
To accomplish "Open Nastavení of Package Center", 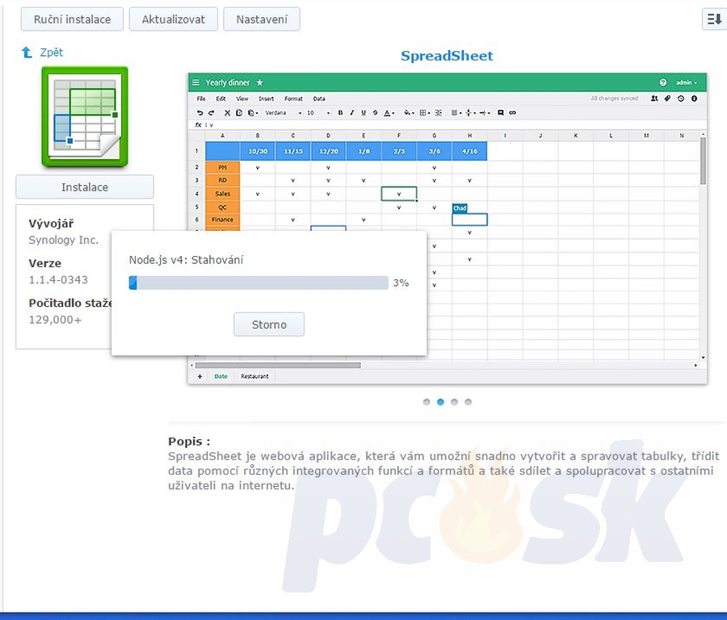I will pos(262,19).
